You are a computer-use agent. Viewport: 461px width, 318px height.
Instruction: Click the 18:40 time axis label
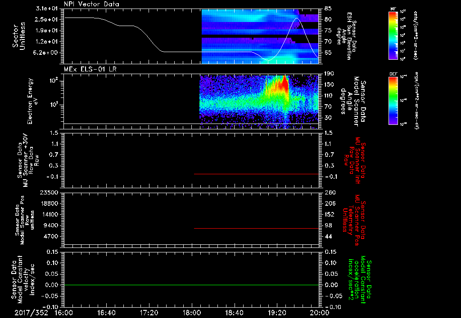pyautogui.click(x=234, y=313)
